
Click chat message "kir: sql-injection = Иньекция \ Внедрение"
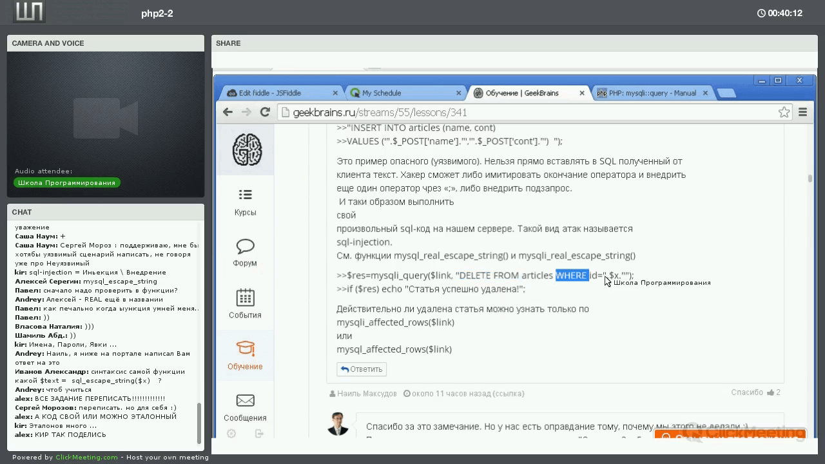pos(90,273)
